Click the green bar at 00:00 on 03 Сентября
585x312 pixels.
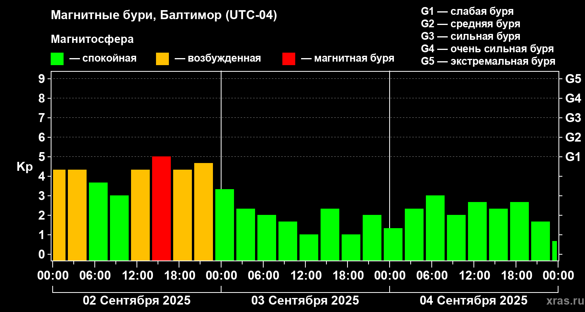[x=225, y=225]
